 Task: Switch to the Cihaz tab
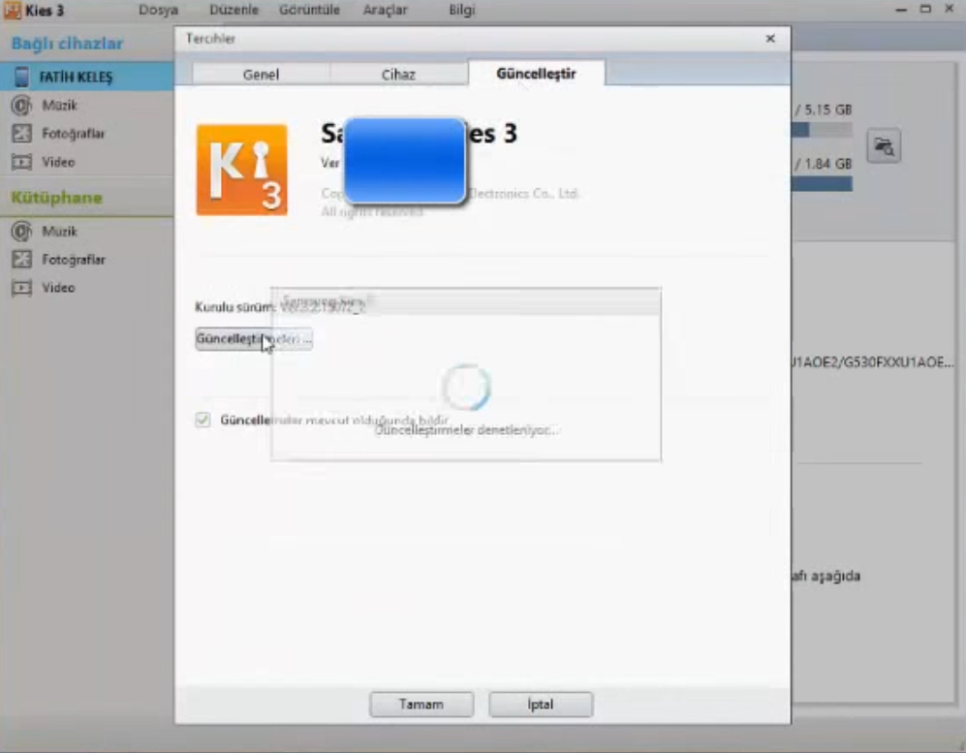(398, 75)
